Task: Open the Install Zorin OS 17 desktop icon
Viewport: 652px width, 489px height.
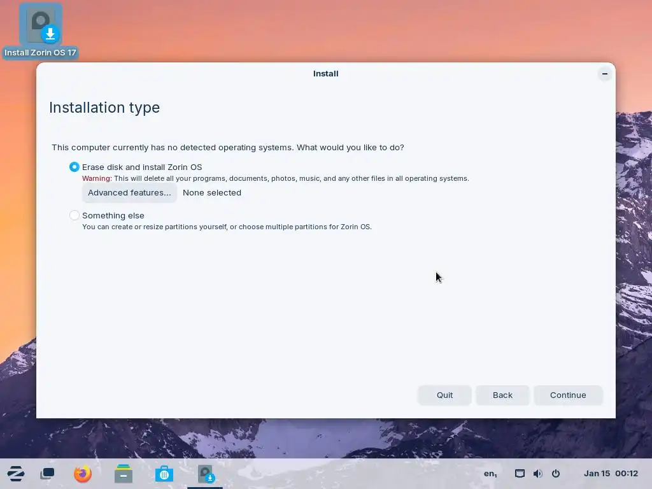Action: click(40, 31)
